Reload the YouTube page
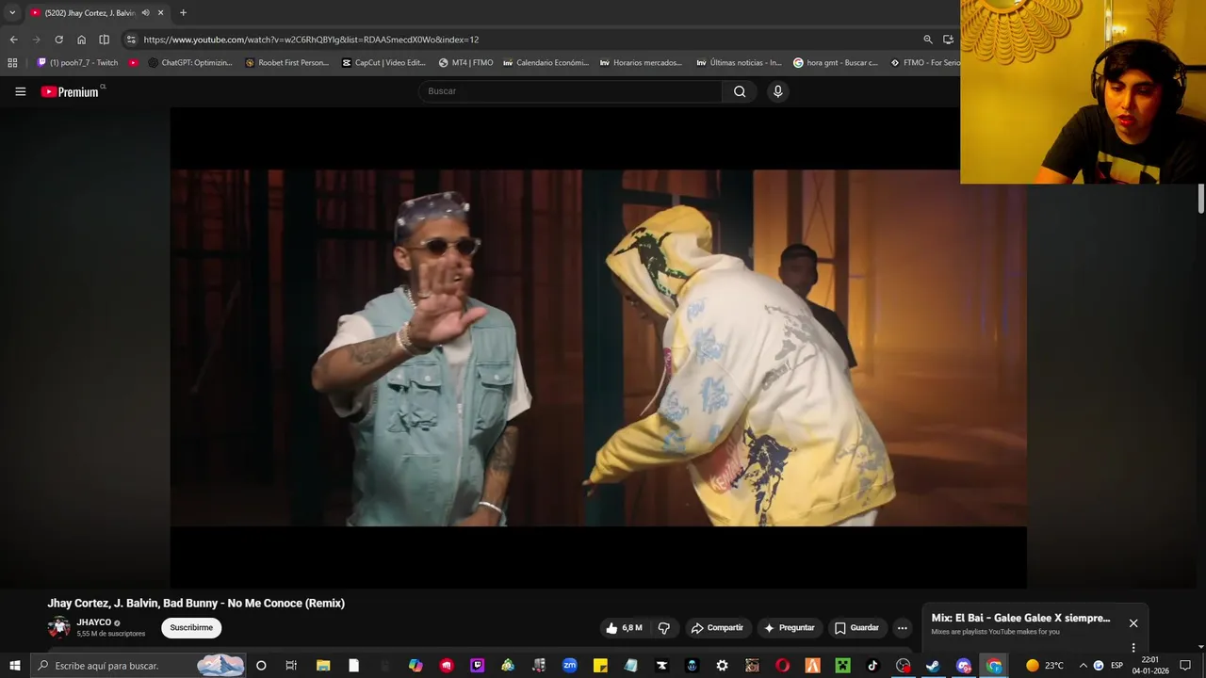Screen dimensions: 1206x678 pos(58,40)
